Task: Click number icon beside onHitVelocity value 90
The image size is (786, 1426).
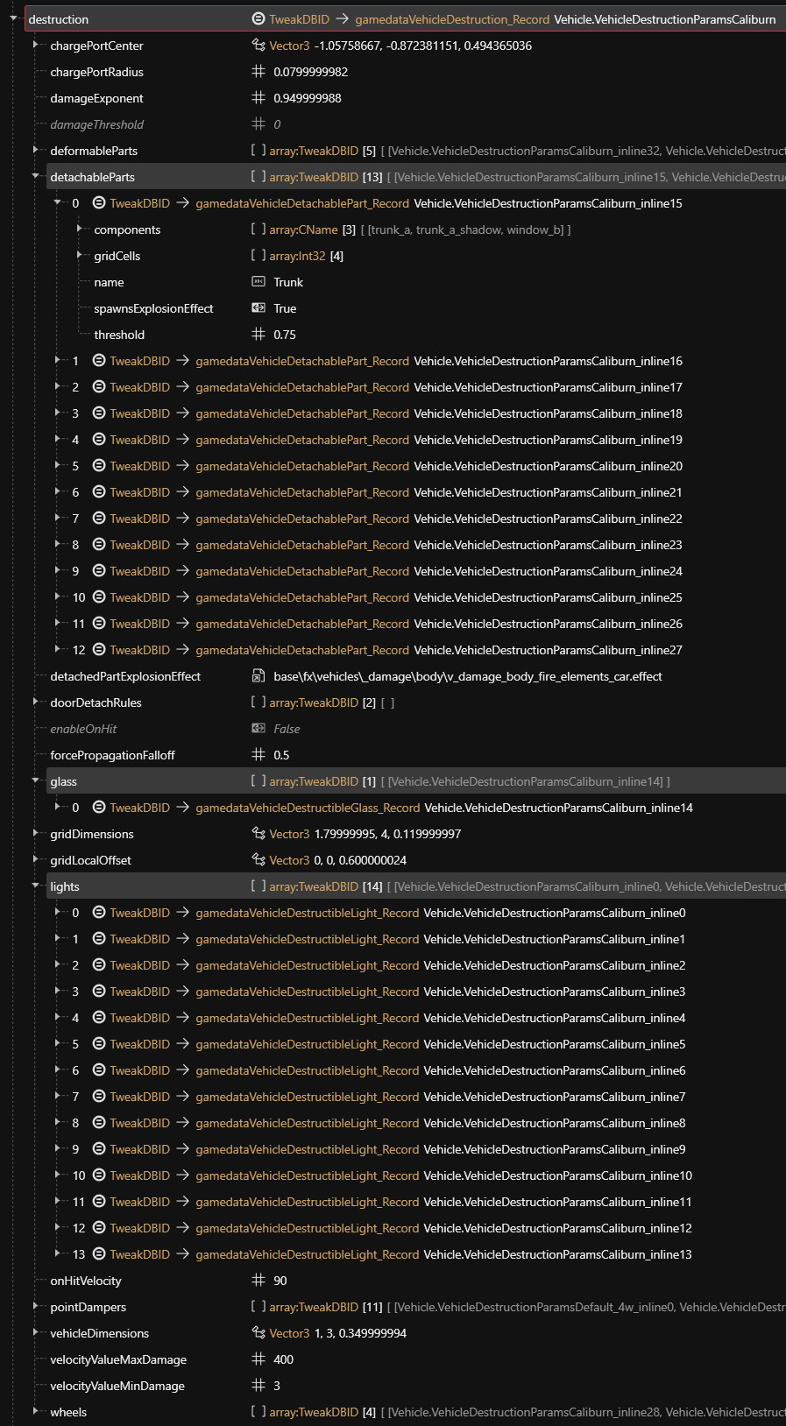Action: pyautogui.click(x=258, y=1281)
